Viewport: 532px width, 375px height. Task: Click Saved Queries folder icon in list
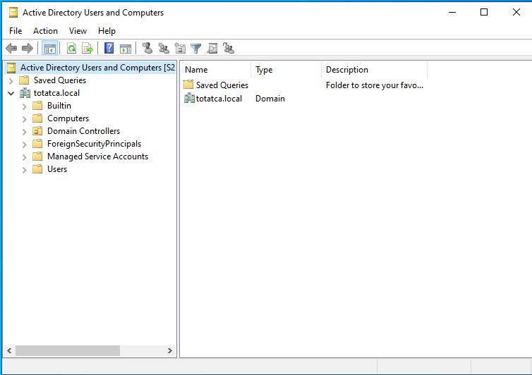188,85
